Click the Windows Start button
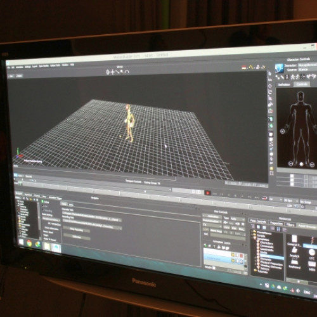 [x=21, y=242]
